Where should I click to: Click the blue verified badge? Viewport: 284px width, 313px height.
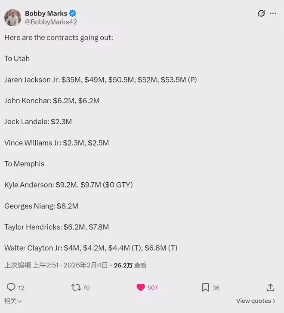coord(73,13)
